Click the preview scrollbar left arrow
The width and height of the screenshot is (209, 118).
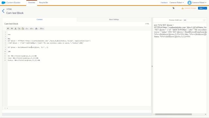click(x=154, y=114)
